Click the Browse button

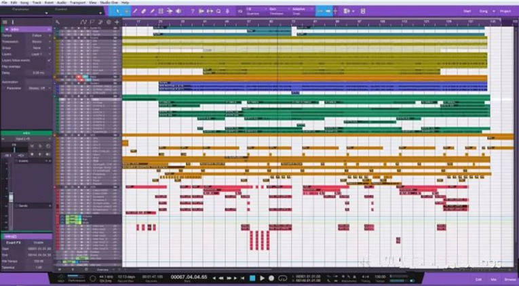click(509, 279)
